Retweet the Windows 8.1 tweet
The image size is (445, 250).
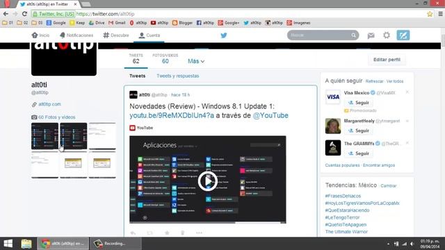(149, 233)
